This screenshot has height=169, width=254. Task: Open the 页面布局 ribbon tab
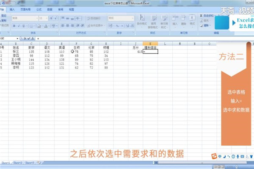tap(25, 10)
